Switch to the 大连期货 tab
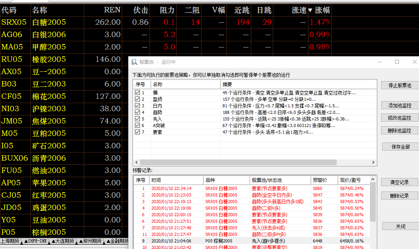 [63, 241]
